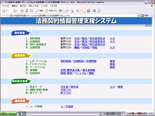
Task: Open the 表示(V) menu
Action: (23, 6)
